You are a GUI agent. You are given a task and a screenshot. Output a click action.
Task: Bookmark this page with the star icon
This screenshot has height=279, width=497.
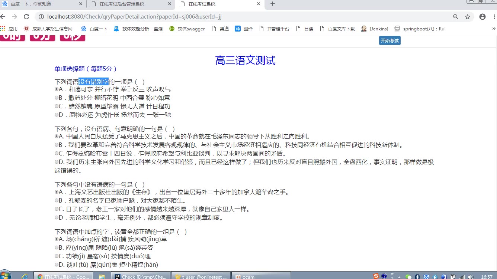(468, 17)
